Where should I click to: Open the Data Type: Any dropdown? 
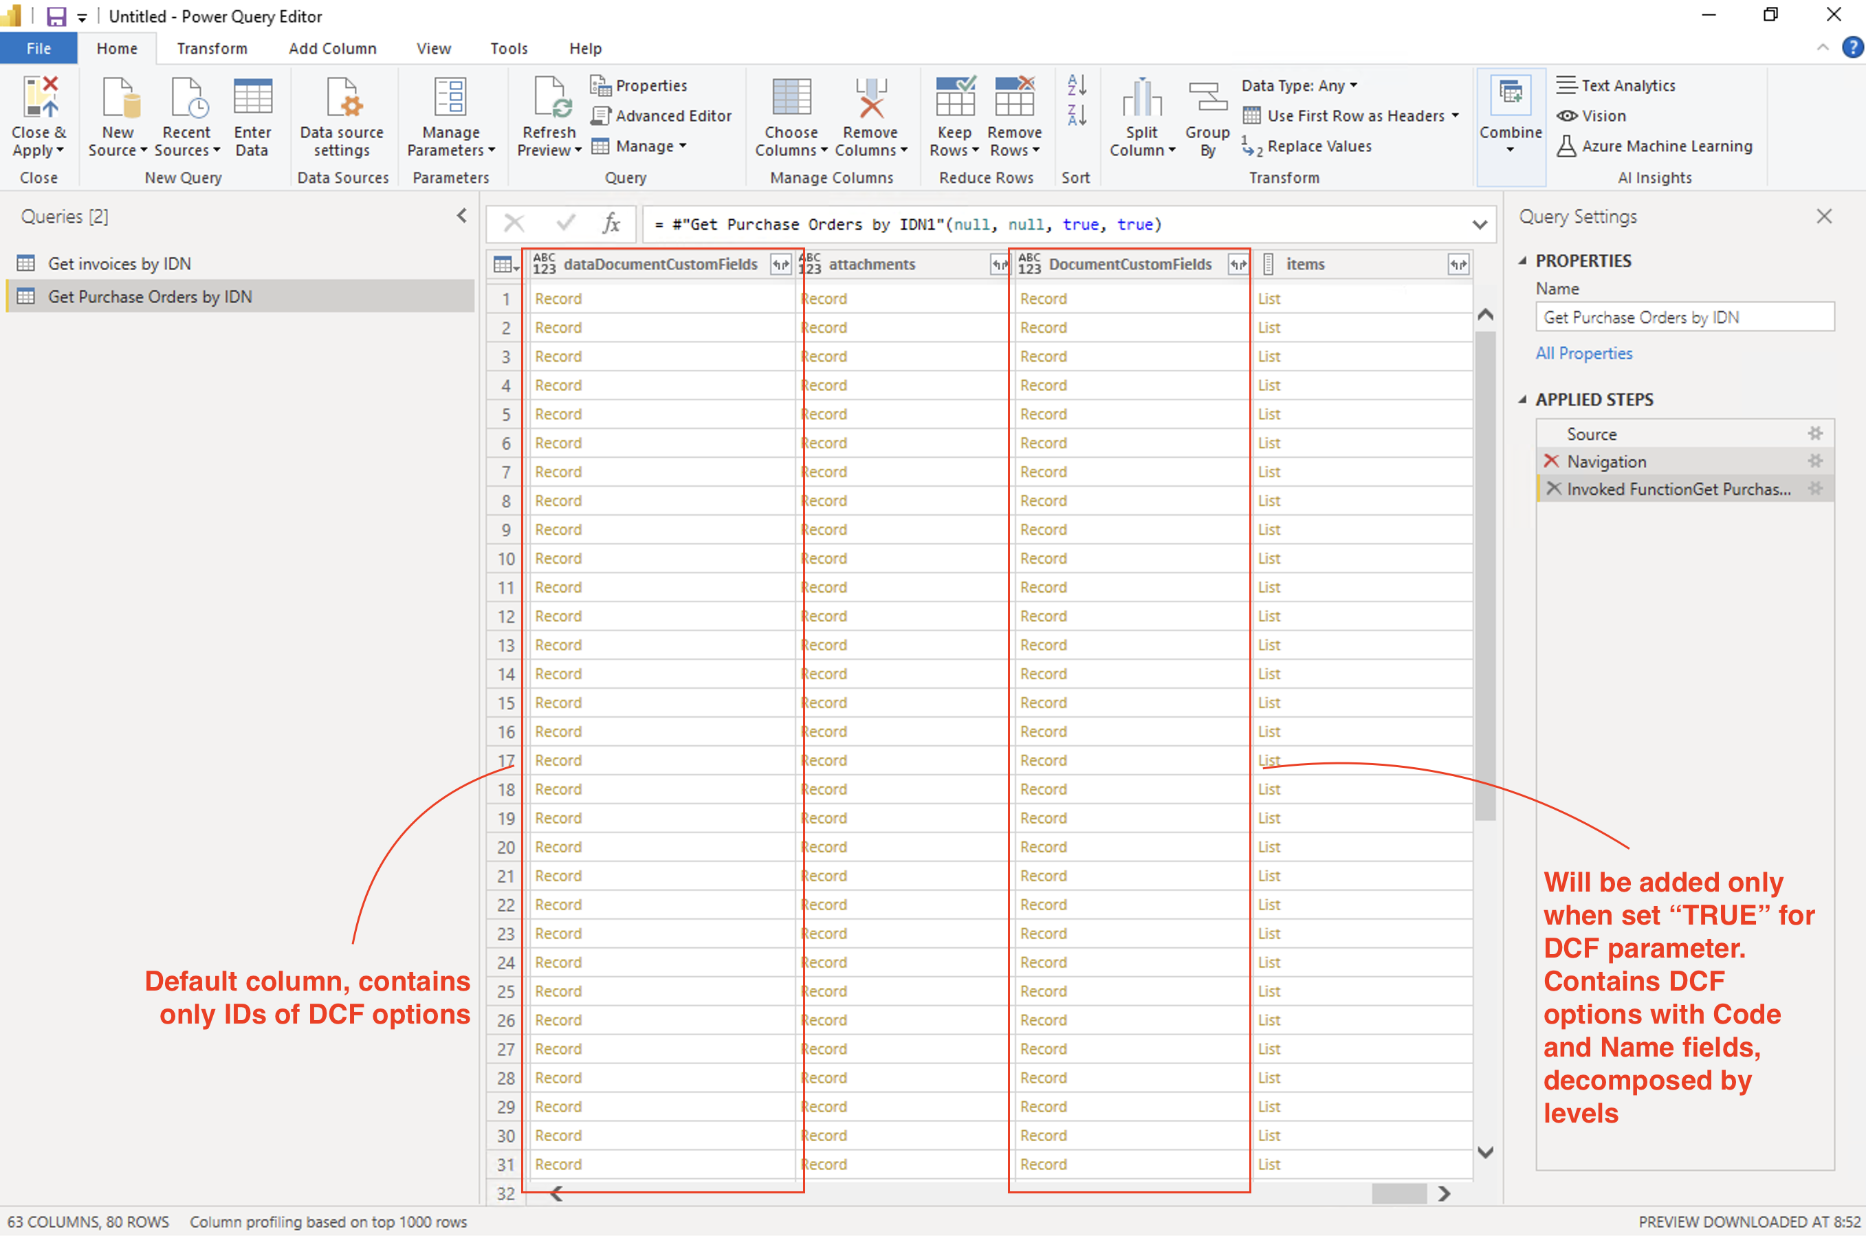click(x=1299, y=85)
